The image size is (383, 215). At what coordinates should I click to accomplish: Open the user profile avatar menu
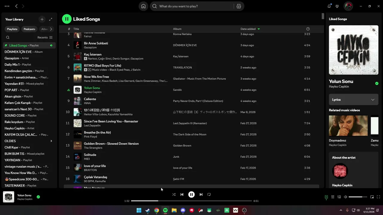pos(348,6)
